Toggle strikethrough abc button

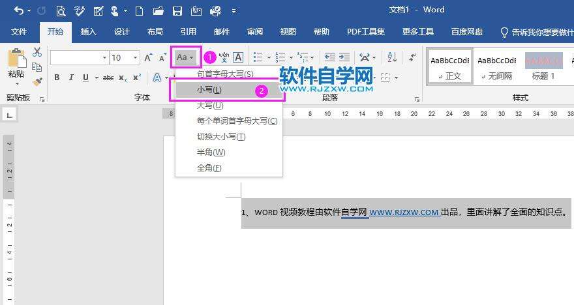coord(108,78)
